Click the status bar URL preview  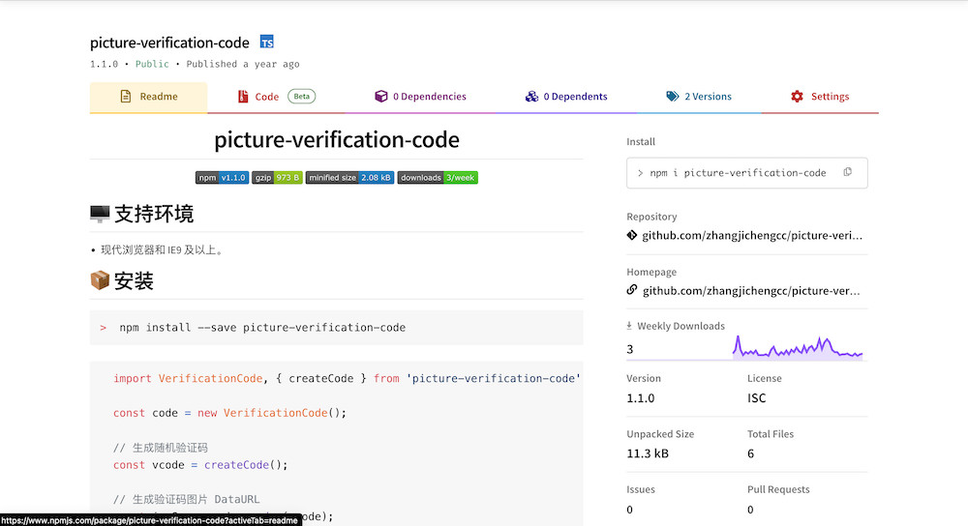[x=151, y=520]
